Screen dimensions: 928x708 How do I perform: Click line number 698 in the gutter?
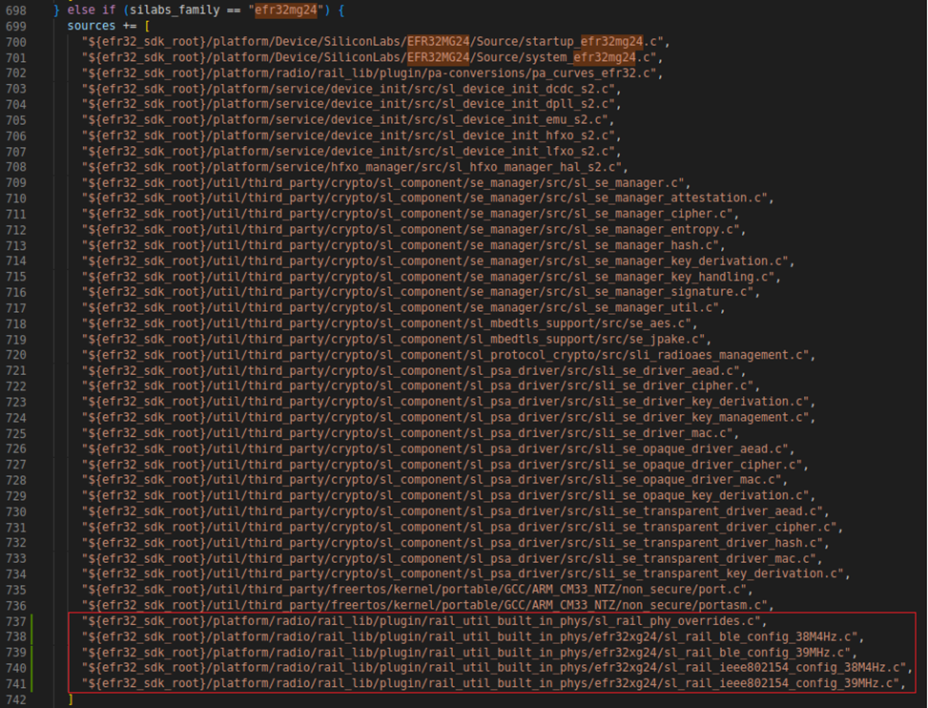tap(14, 10)
